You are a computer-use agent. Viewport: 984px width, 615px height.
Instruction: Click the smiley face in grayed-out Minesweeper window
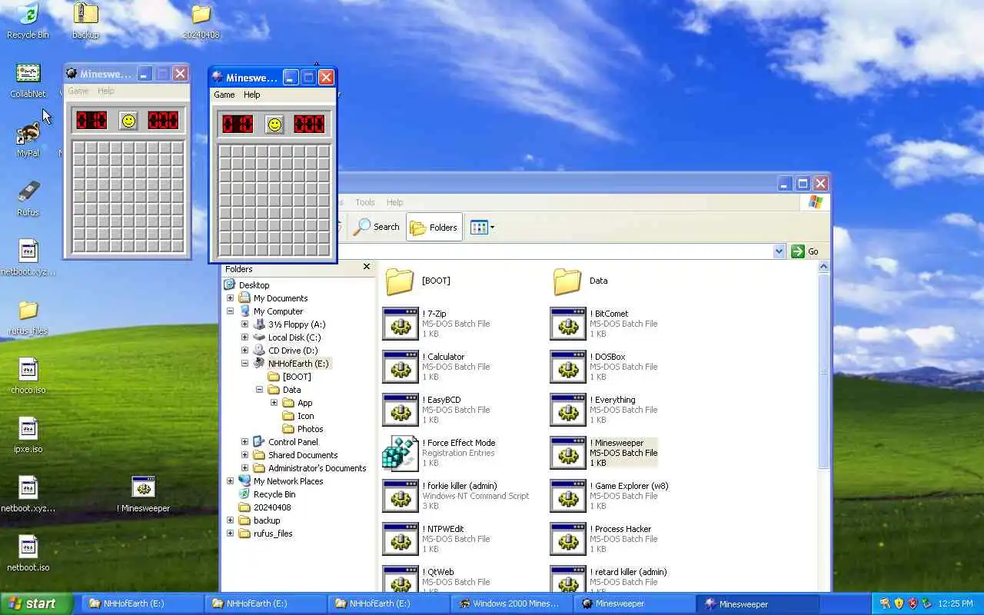click(128, 121)
